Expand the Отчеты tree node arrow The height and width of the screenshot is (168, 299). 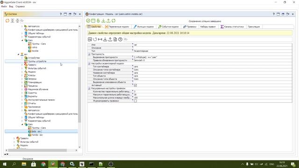[22, 104]
